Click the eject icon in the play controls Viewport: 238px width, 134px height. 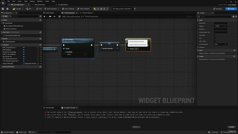(104, 9)
